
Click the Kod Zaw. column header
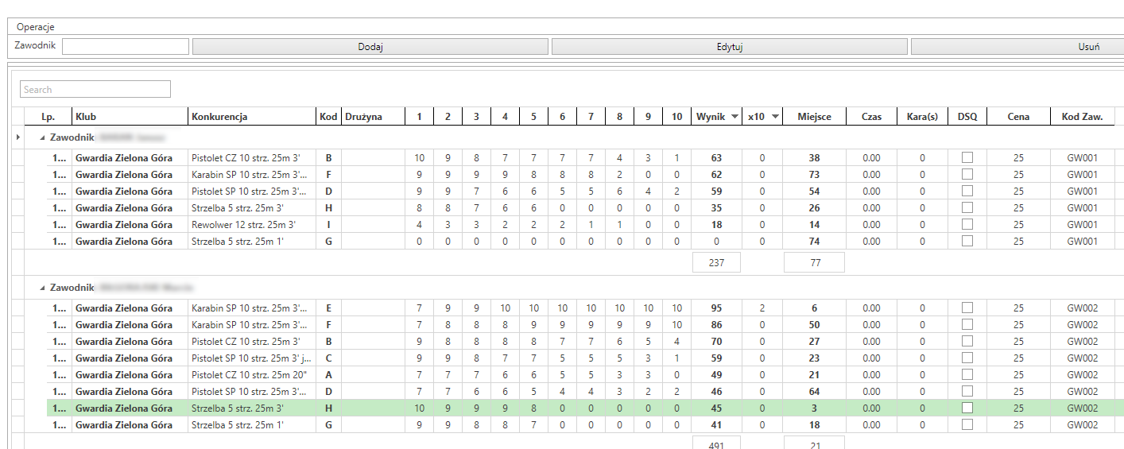(x=1082, y=117)
